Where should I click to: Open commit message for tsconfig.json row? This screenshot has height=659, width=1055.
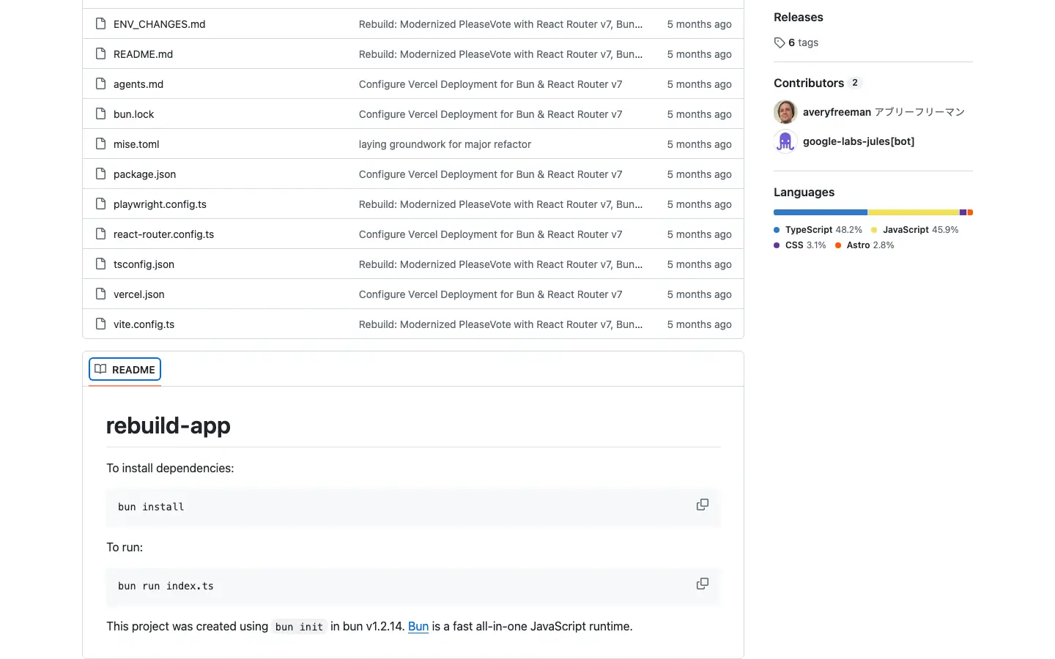pyautogui.click(x=500, y=264)
